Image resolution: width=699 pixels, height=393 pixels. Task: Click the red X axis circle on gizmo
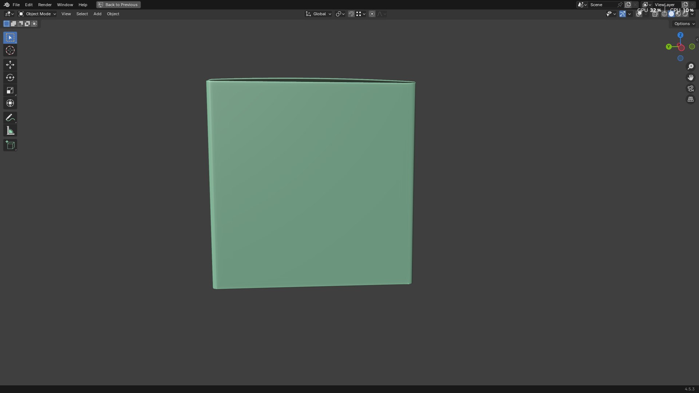[682, 48]
